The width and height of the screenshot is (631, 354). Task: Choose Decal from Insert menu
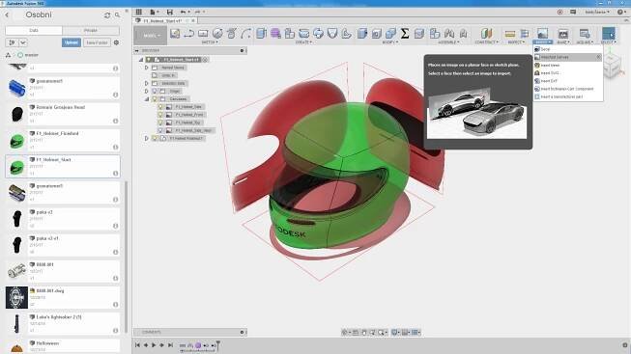546,49
